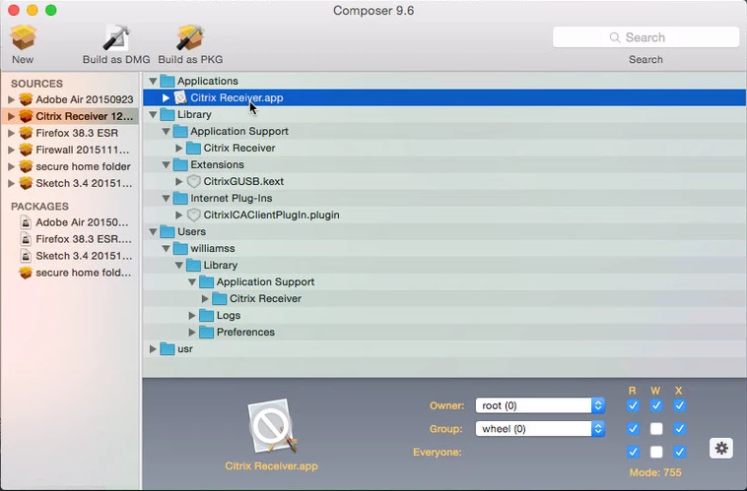Enable Group write permission checkbox

tap(656, 429)
